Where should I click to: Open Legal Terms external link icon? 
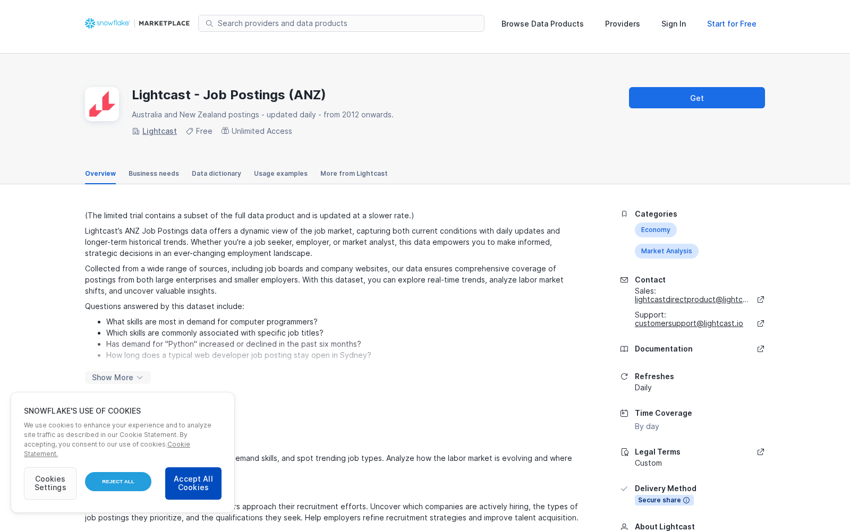[761, 452]
